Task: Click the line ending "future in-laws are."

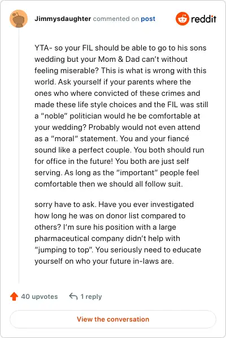Action: point(104,261)
